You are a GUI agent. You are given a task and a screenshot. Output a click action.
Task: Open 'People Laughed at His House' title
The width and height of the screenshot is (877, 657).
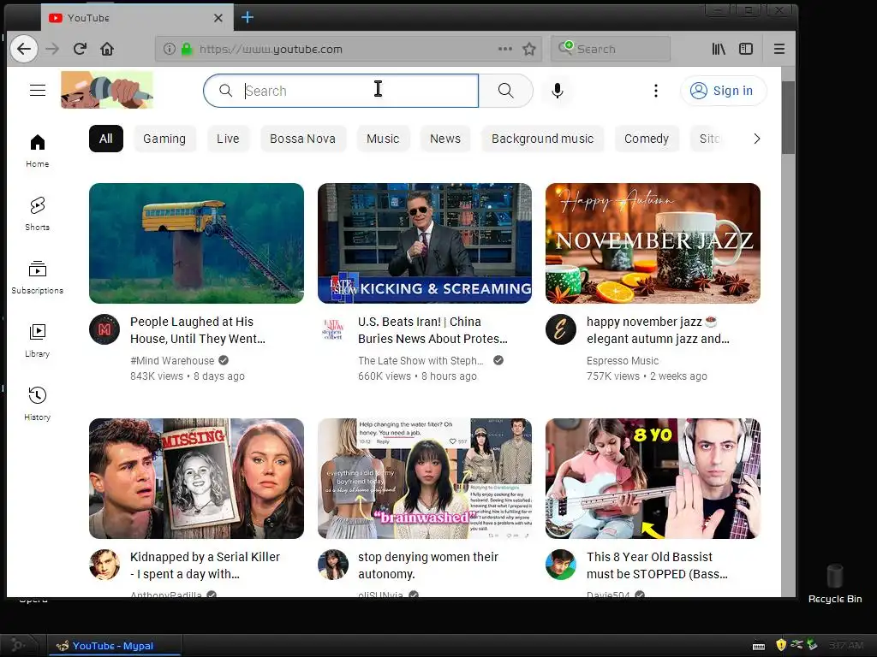tap(198, 330)
